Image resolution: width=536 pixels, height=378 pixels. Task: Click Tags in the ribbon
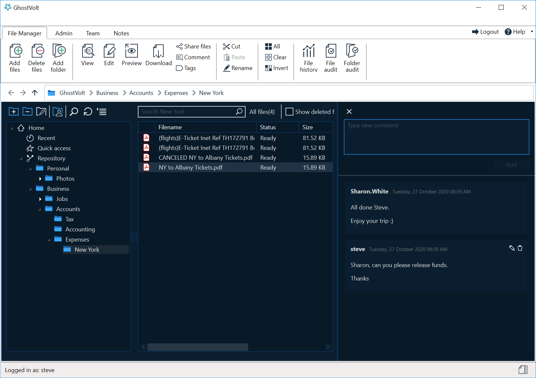[186, 68]
